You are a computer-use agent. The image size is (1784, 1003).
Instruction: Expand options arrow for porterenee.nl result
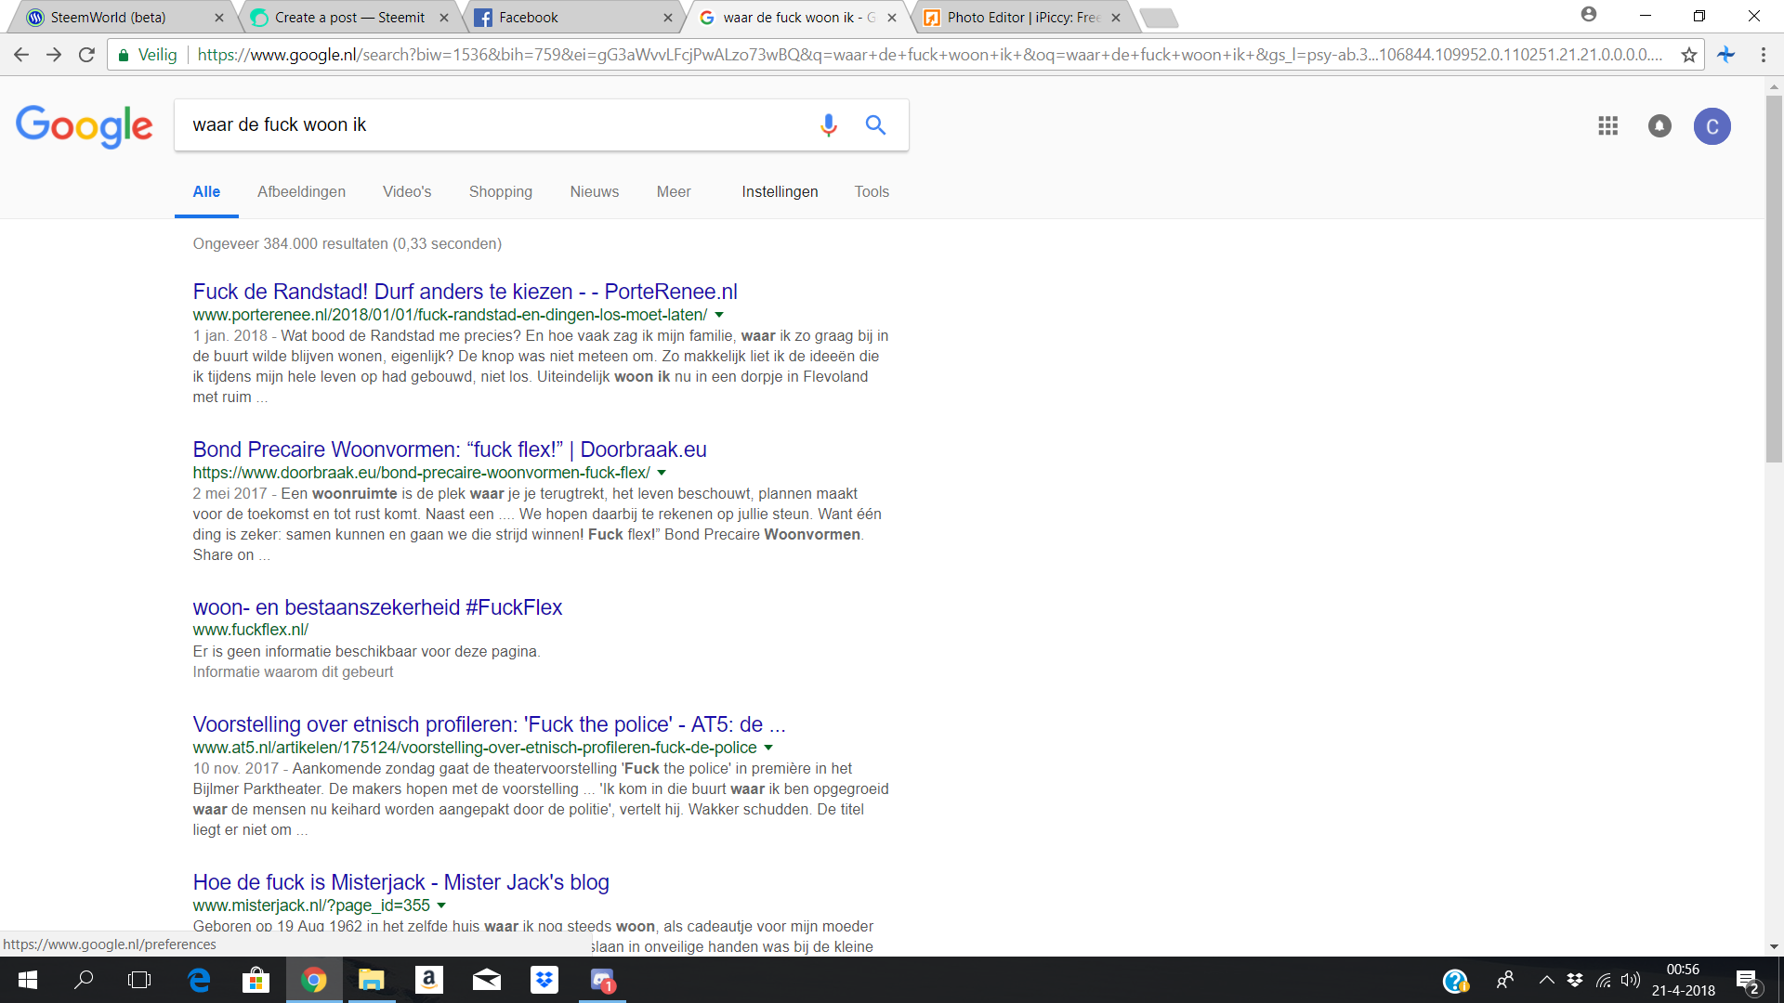click(x=718, y=315)
